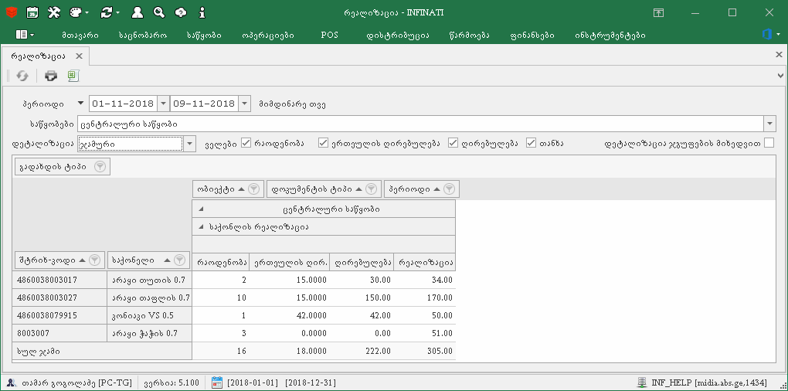Open the side panel layout icon
Screen dimensions: 788x391
(x=22, y=35)
